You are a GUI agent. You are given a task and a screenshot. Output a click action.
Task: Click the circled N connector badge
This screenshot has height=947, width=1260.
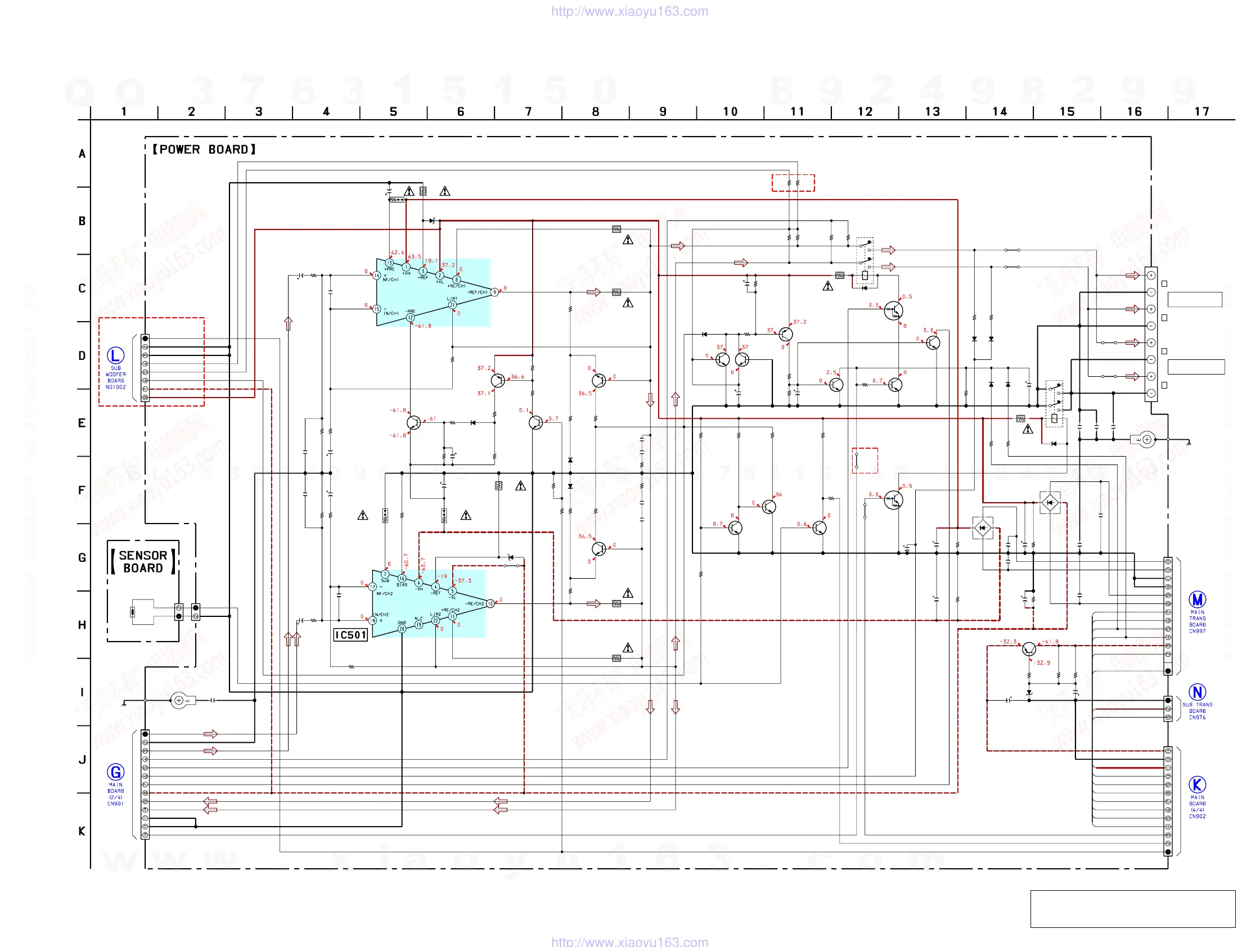tap(1197, 692)
